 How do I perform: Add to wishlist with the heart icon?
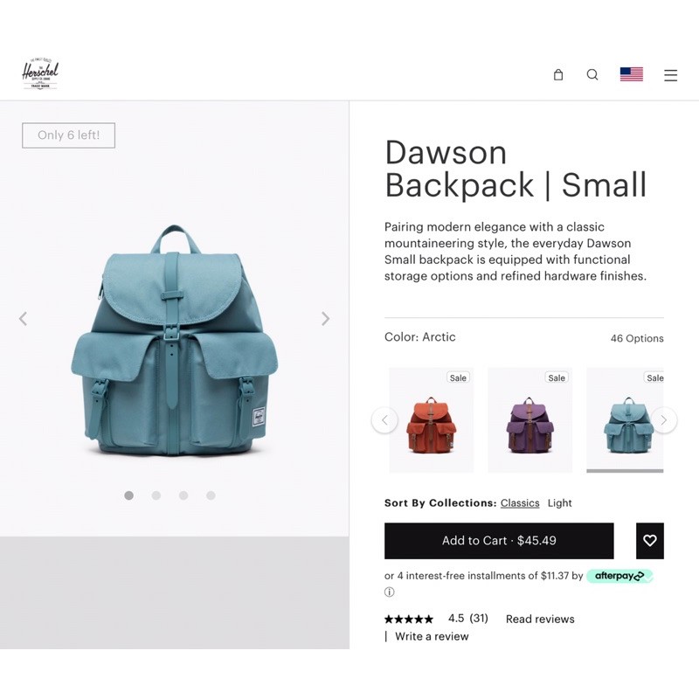(x=649, y=540)
